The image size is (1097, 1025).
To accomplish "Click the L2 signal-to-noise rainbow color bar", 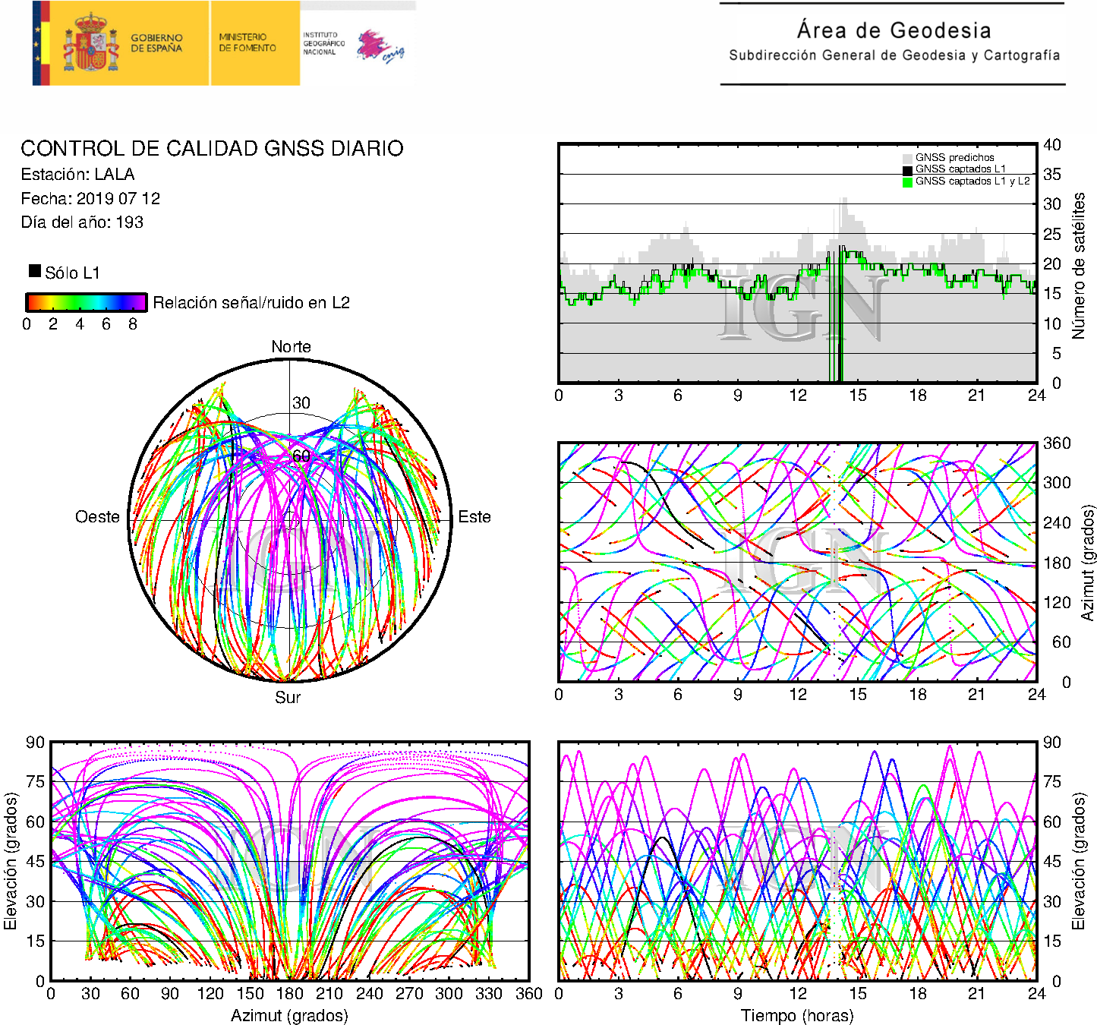I will (x=87, y=302).
